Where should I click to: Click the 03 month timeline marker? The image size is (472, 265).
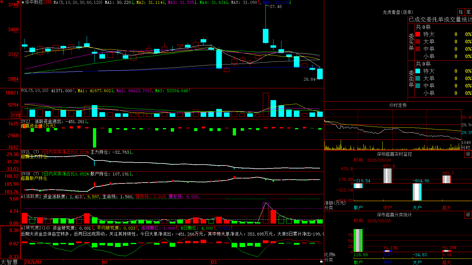coord(214,262)
